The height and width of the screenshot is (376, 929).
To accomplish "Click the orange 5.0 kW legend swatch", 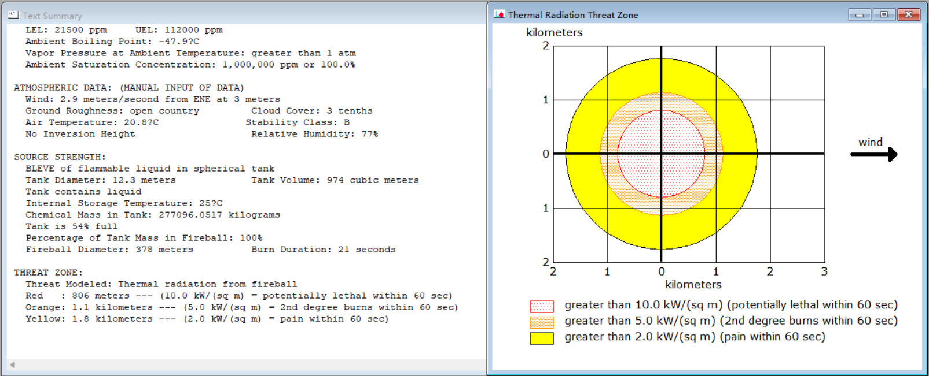I will tap(542, 322).
